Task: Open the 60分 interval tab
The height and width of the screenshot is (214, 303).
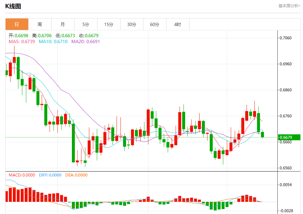Action: 155,24
